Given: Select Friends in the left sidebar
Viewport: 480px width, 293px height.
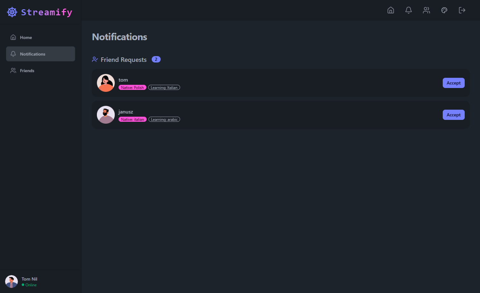Looking at the screenshot, I should [27, 70].
